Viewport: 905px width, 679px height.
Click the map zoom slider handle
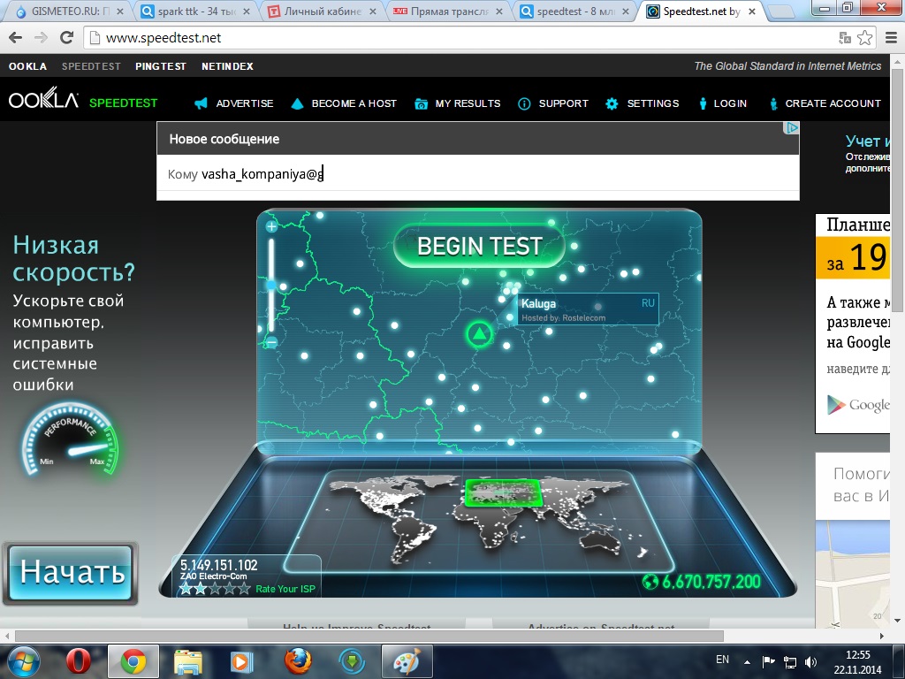click(271, 285)
